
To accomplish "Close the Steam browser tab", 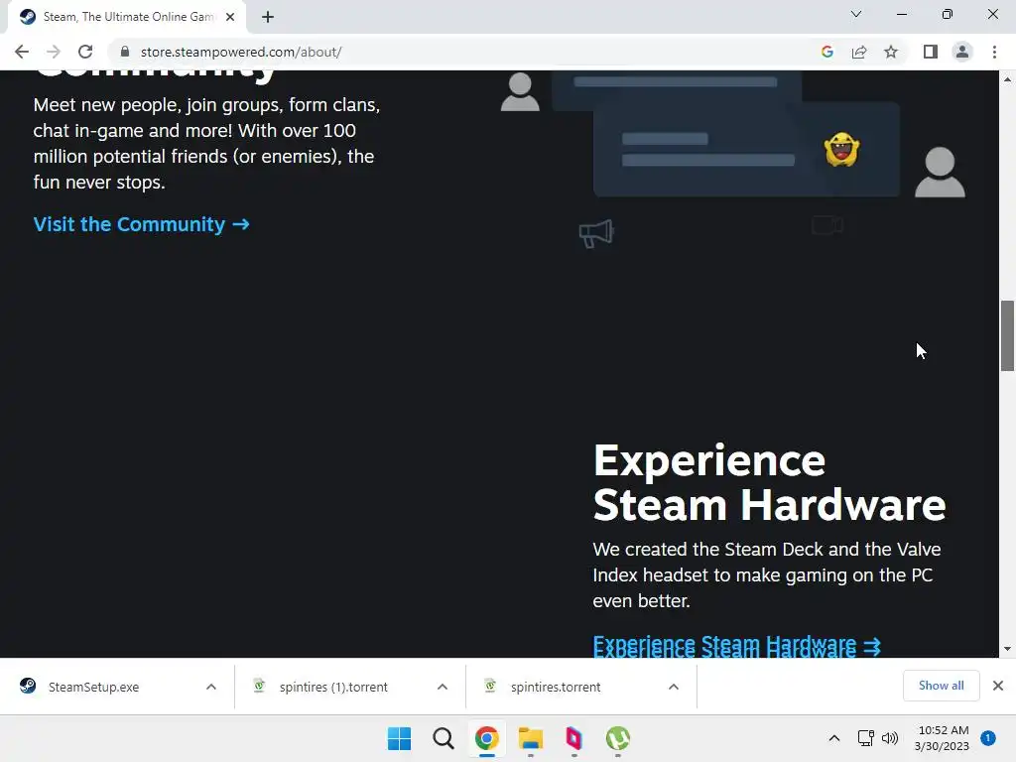I will (230, 18).
